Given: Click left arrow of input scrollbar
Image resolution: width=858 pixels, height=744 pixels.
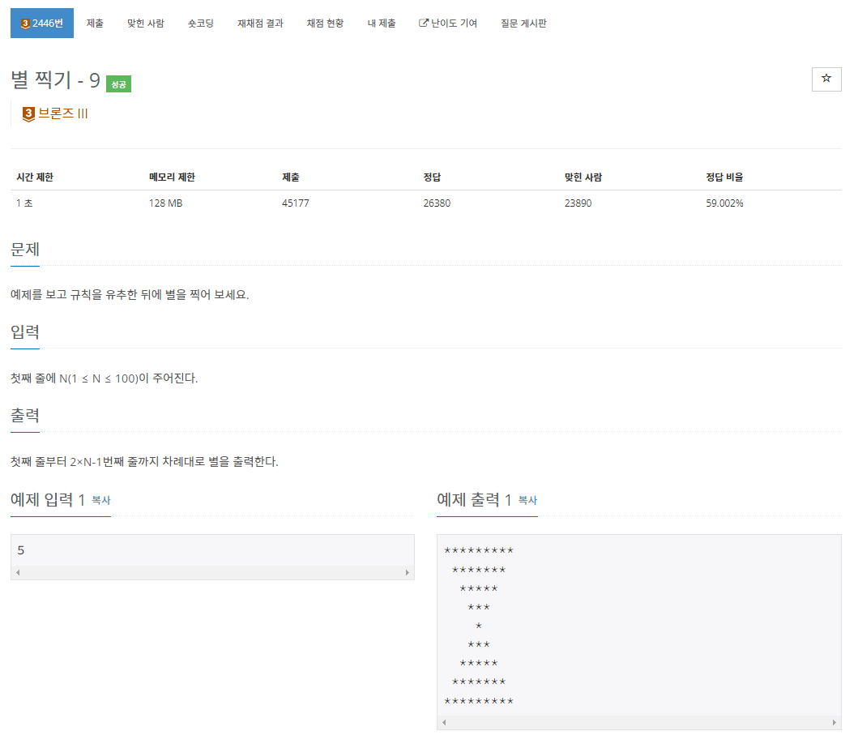Looking at the screenshot, I should 18,573.
